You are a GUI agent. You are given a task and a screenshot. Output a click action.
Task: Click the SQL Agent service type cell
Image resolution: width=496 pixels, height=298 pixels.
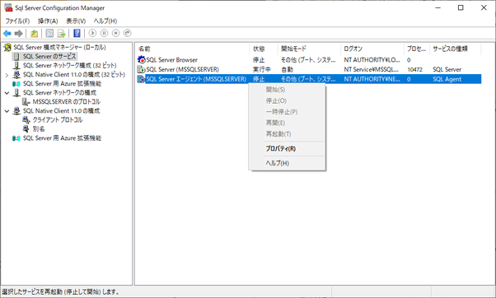point(447,79)
